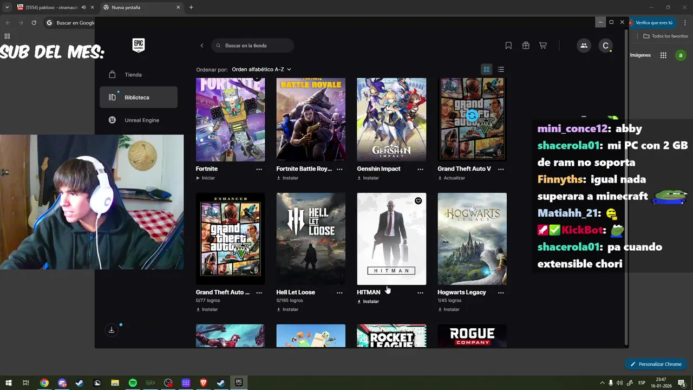
Task: Show hidden system tray icons
Action: pyautogui.click(x=602, y=383)
